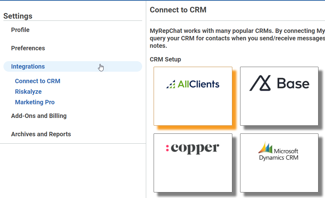
Task: Click the Microsoft Dynamics colorful logo mark
Action: [x=265, y=148]
